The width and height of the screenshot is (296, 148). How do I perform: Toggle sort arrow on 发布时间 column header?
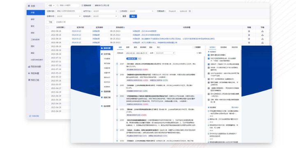pos(124,28)
